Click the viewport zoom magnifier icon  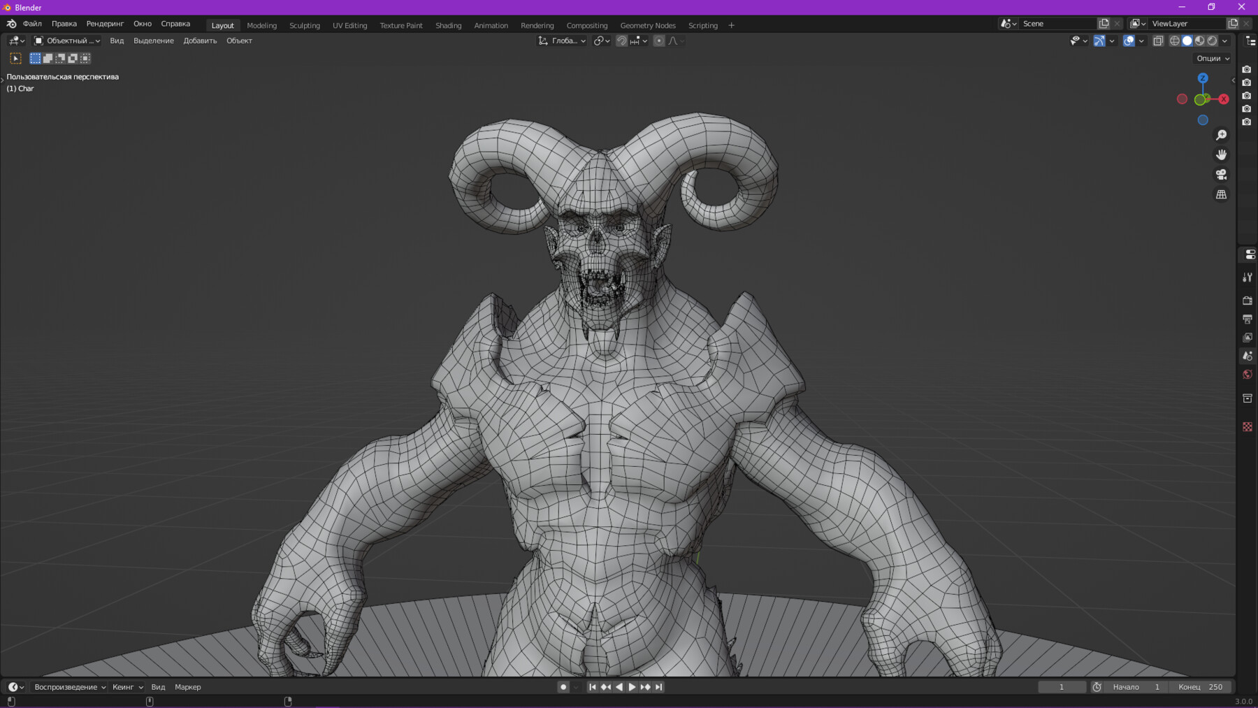1220,134
